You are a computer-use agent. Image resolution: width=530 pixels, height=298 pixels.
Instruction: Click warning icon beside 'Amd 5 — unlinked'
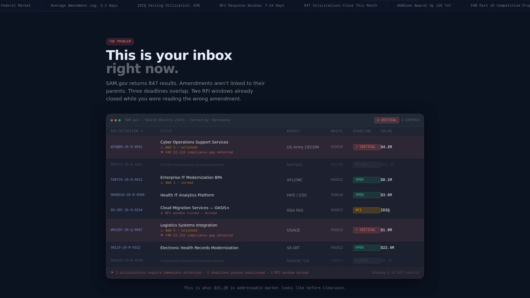[x=162, y=231]
